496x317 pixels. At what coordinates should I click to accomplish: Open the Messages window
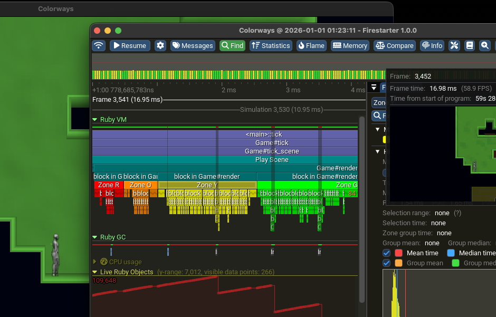click(x=192, y=46)
